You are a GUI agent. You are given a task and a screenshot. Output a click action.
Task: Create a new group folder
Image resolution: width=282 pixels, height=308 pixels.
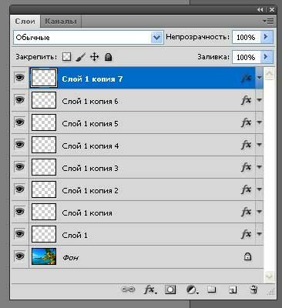pos(212,290)
